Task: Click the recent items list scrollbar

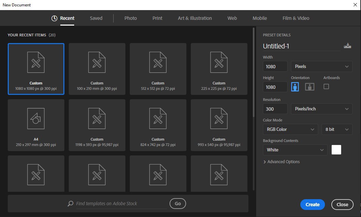Action: click(253, 72)
